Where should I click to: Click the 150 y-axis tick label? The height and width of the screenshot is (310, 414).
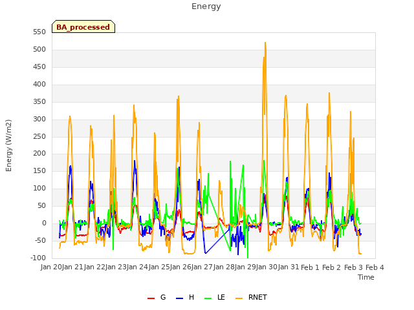[39, 171]
